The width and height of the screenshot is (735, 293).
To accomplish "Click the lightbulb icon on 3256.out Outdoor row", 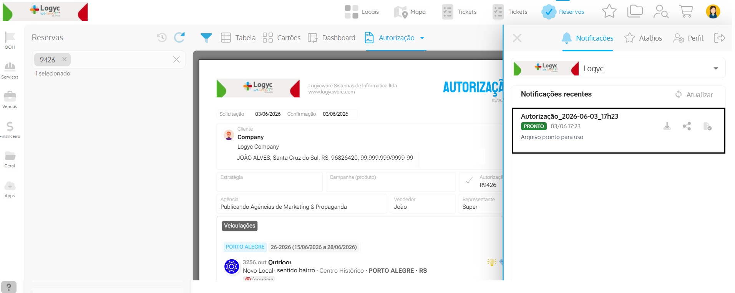I will coord(492,262).
